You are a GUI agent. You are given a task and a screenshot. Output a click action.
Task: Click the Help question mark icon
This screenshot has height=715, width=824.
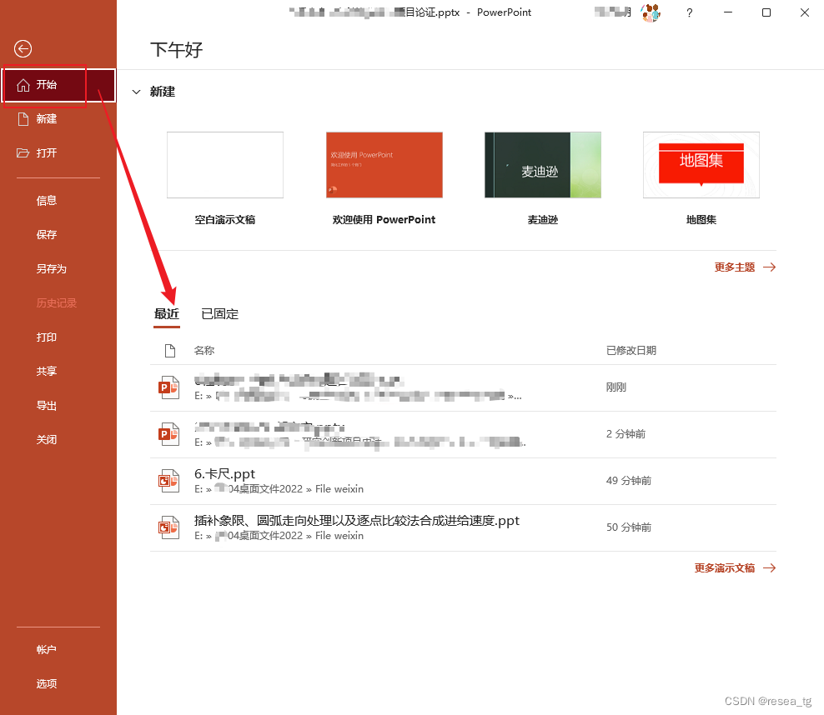[690, 12]
